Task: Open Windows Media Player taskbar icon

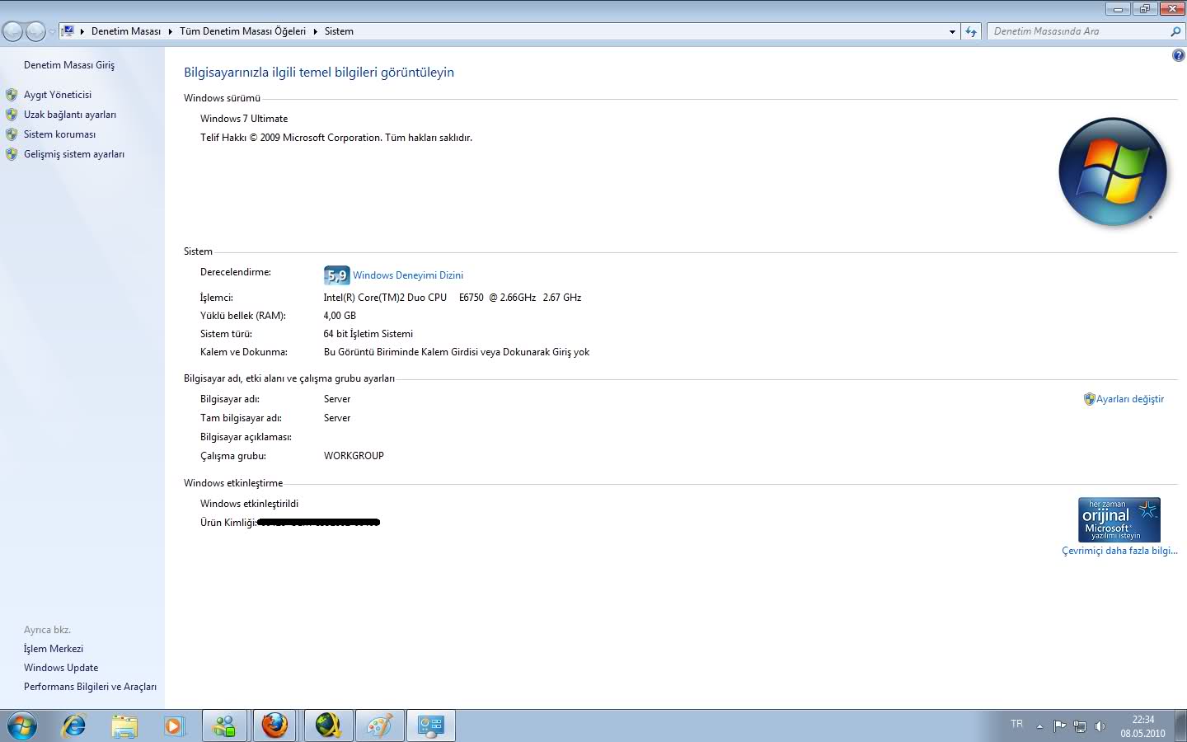Action: pyautogui.click(x=174, y=726)
